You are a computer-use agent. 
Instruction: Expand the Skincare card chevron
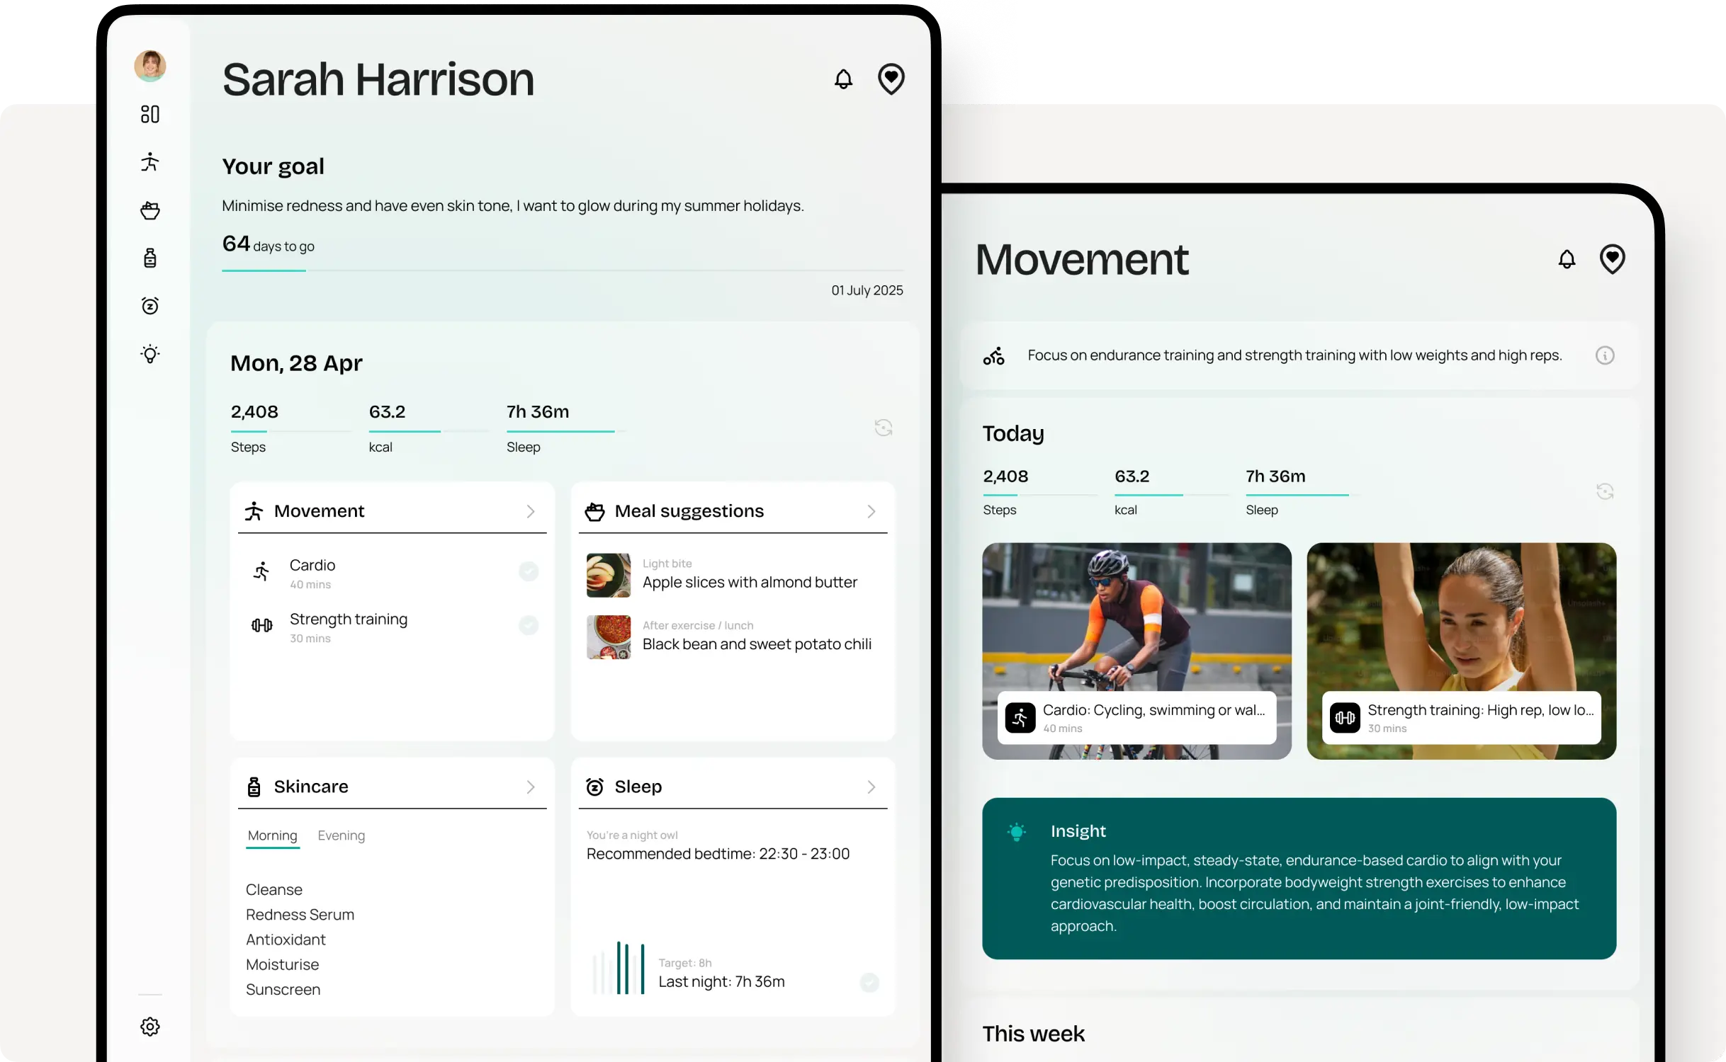[531, 787]
